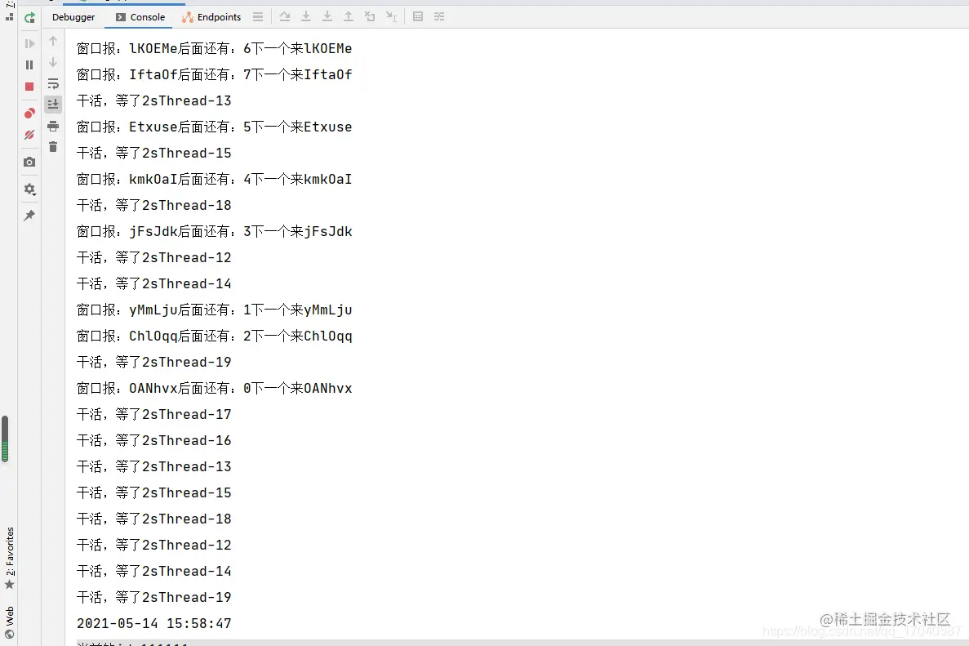Image resolution: width=969 pixels, height=646 pixels.
Task: Click the kmkOaI console output line
Action: click(x=214, y=179)
